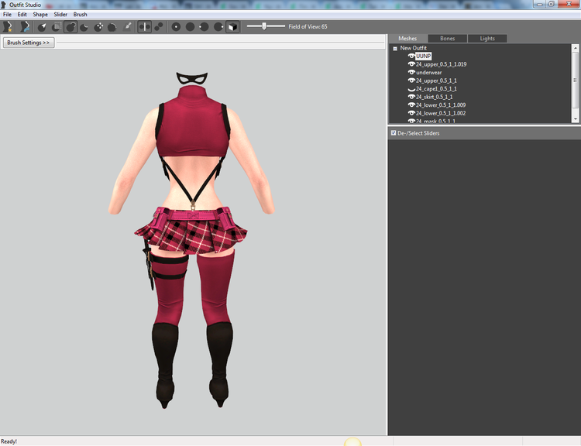Select the New Outfit root item
The height and width of the screenshot is (446, 581).
click(413, 48)
